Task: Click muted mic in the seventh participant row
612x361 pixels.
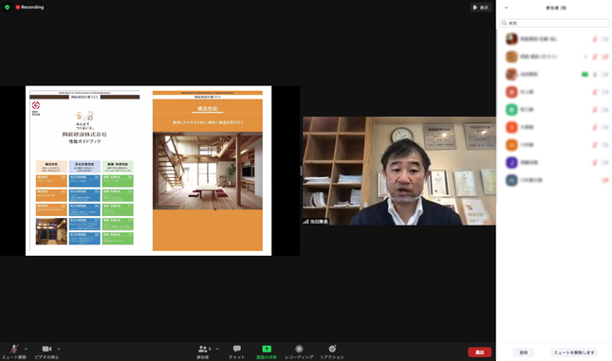Action: (595, 145)
